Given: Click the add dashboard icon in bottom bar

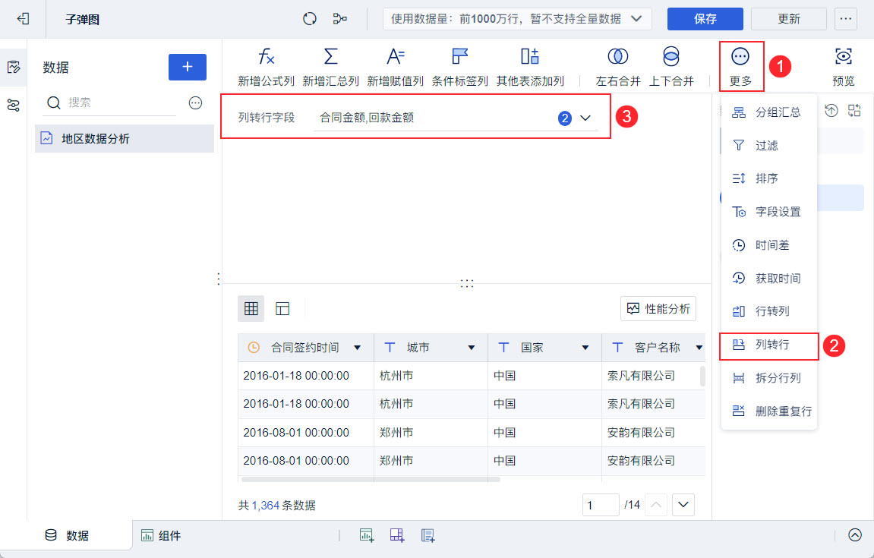Looking at the screenshot, I should 397,536.
